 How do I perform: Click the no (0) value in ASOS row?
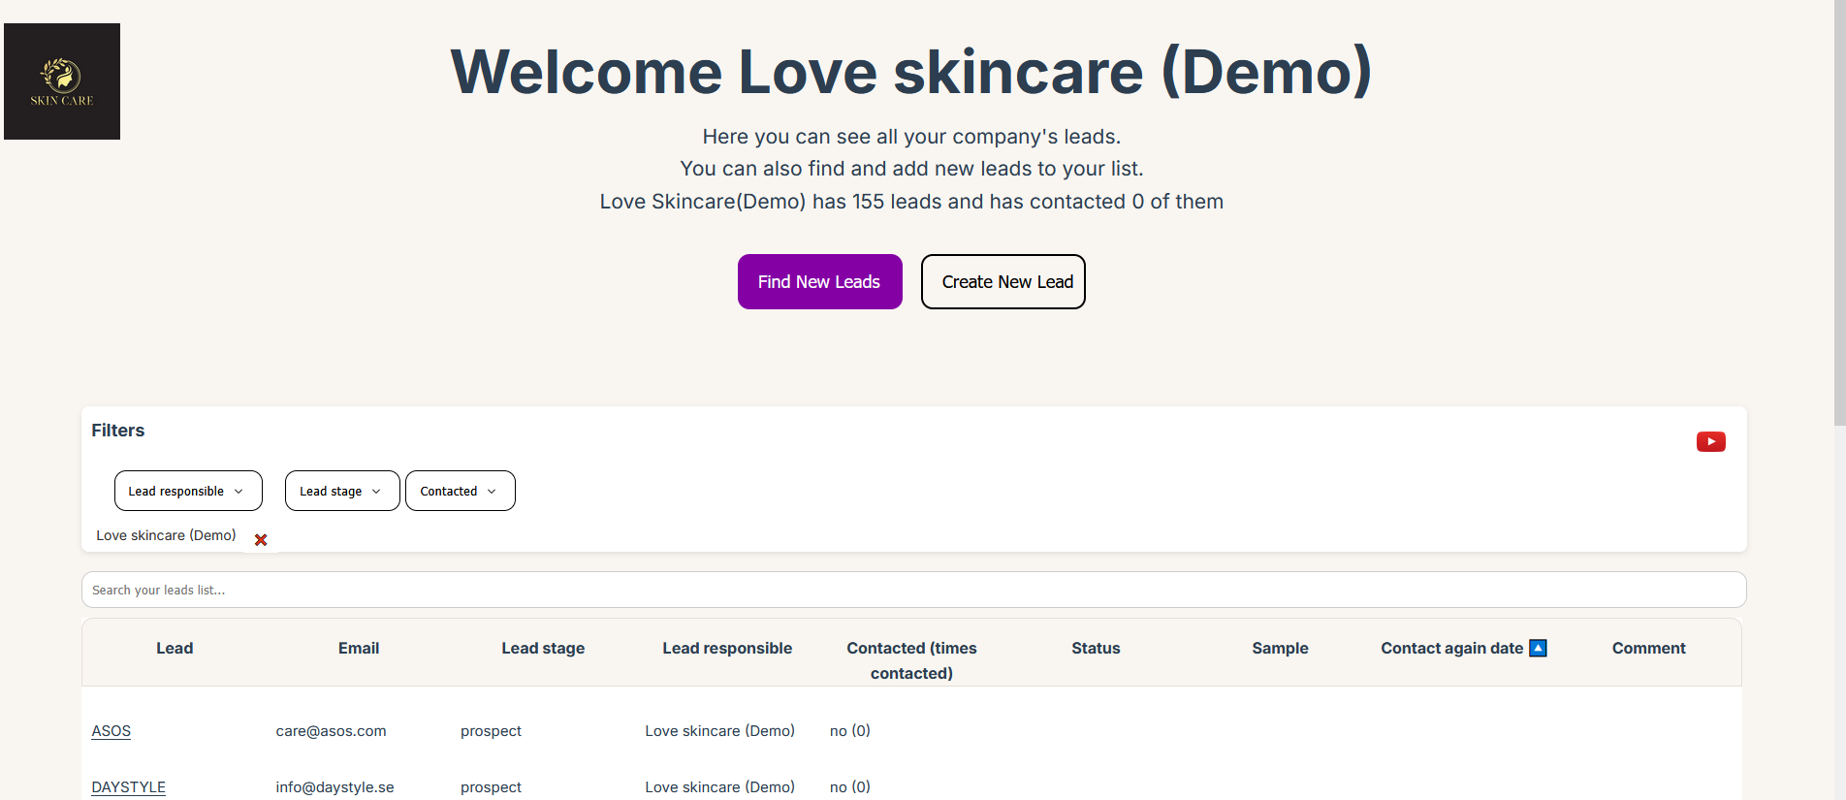pyautogui.click(x=850, y=731)
